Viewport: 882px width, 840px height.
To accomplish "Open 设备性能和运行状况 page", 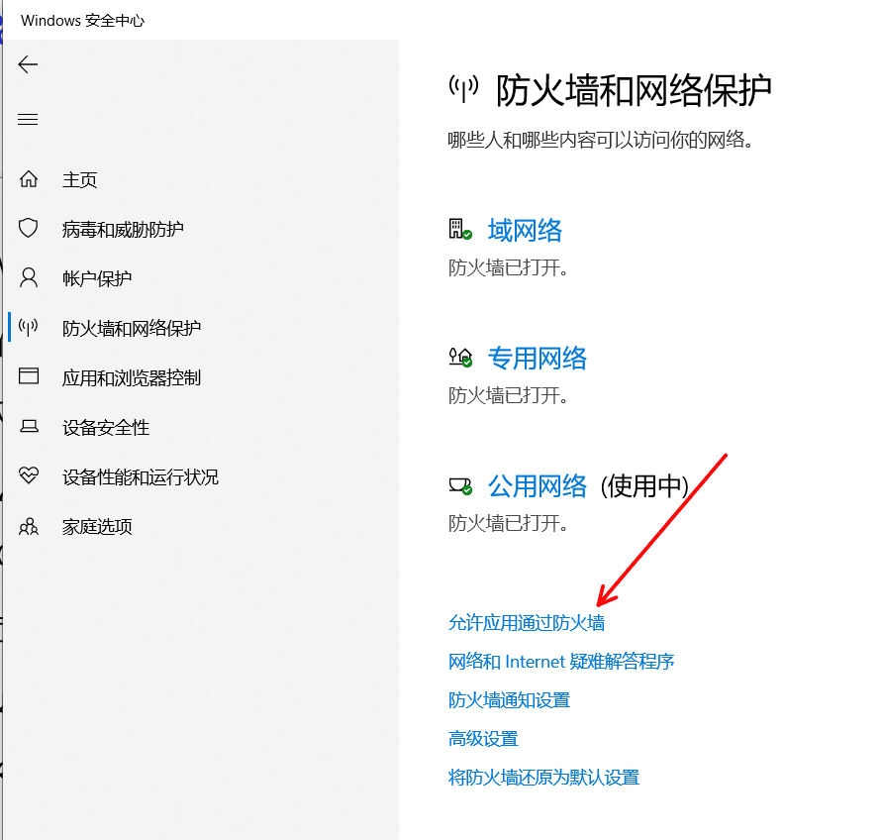I will coord(140,476).
